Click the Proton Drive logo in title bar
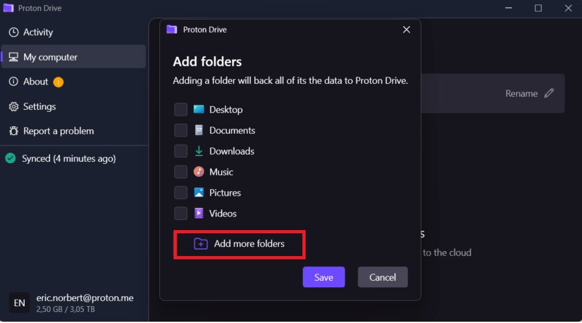 coord(8,8)
